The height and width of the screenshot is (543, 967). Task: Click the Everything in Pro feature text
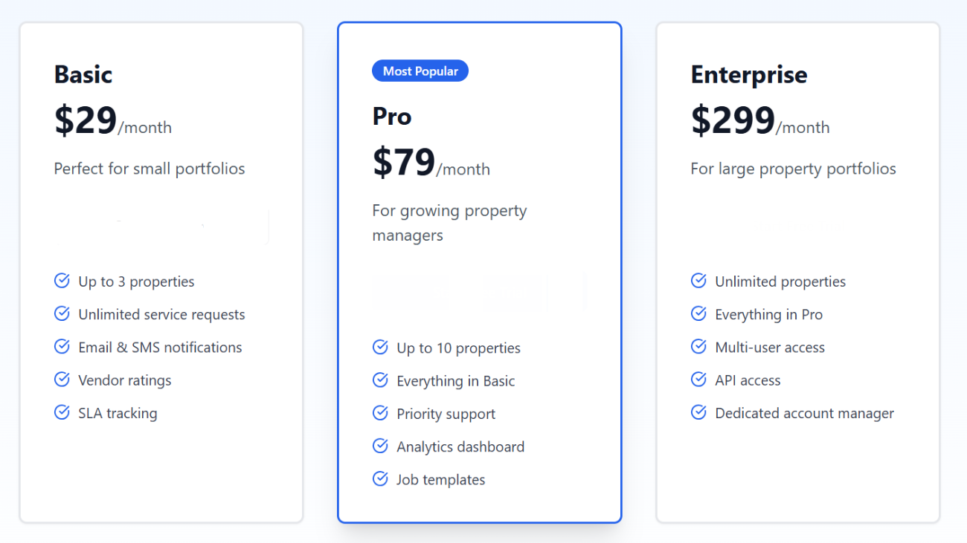tap(768, 315)
